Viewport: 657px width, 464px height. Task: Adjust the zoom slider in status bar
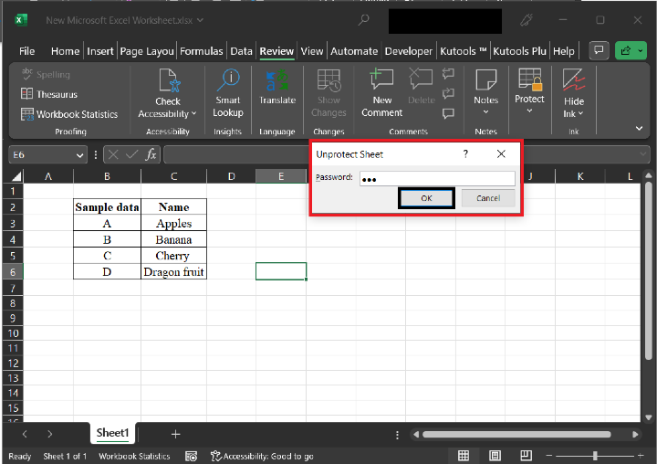click(x=595, y=456)
